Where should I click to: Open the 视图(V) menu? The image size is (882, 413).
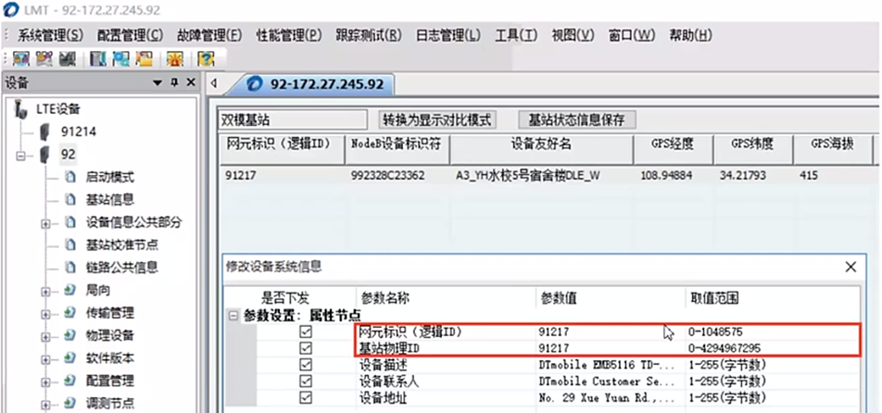point(573,35)
